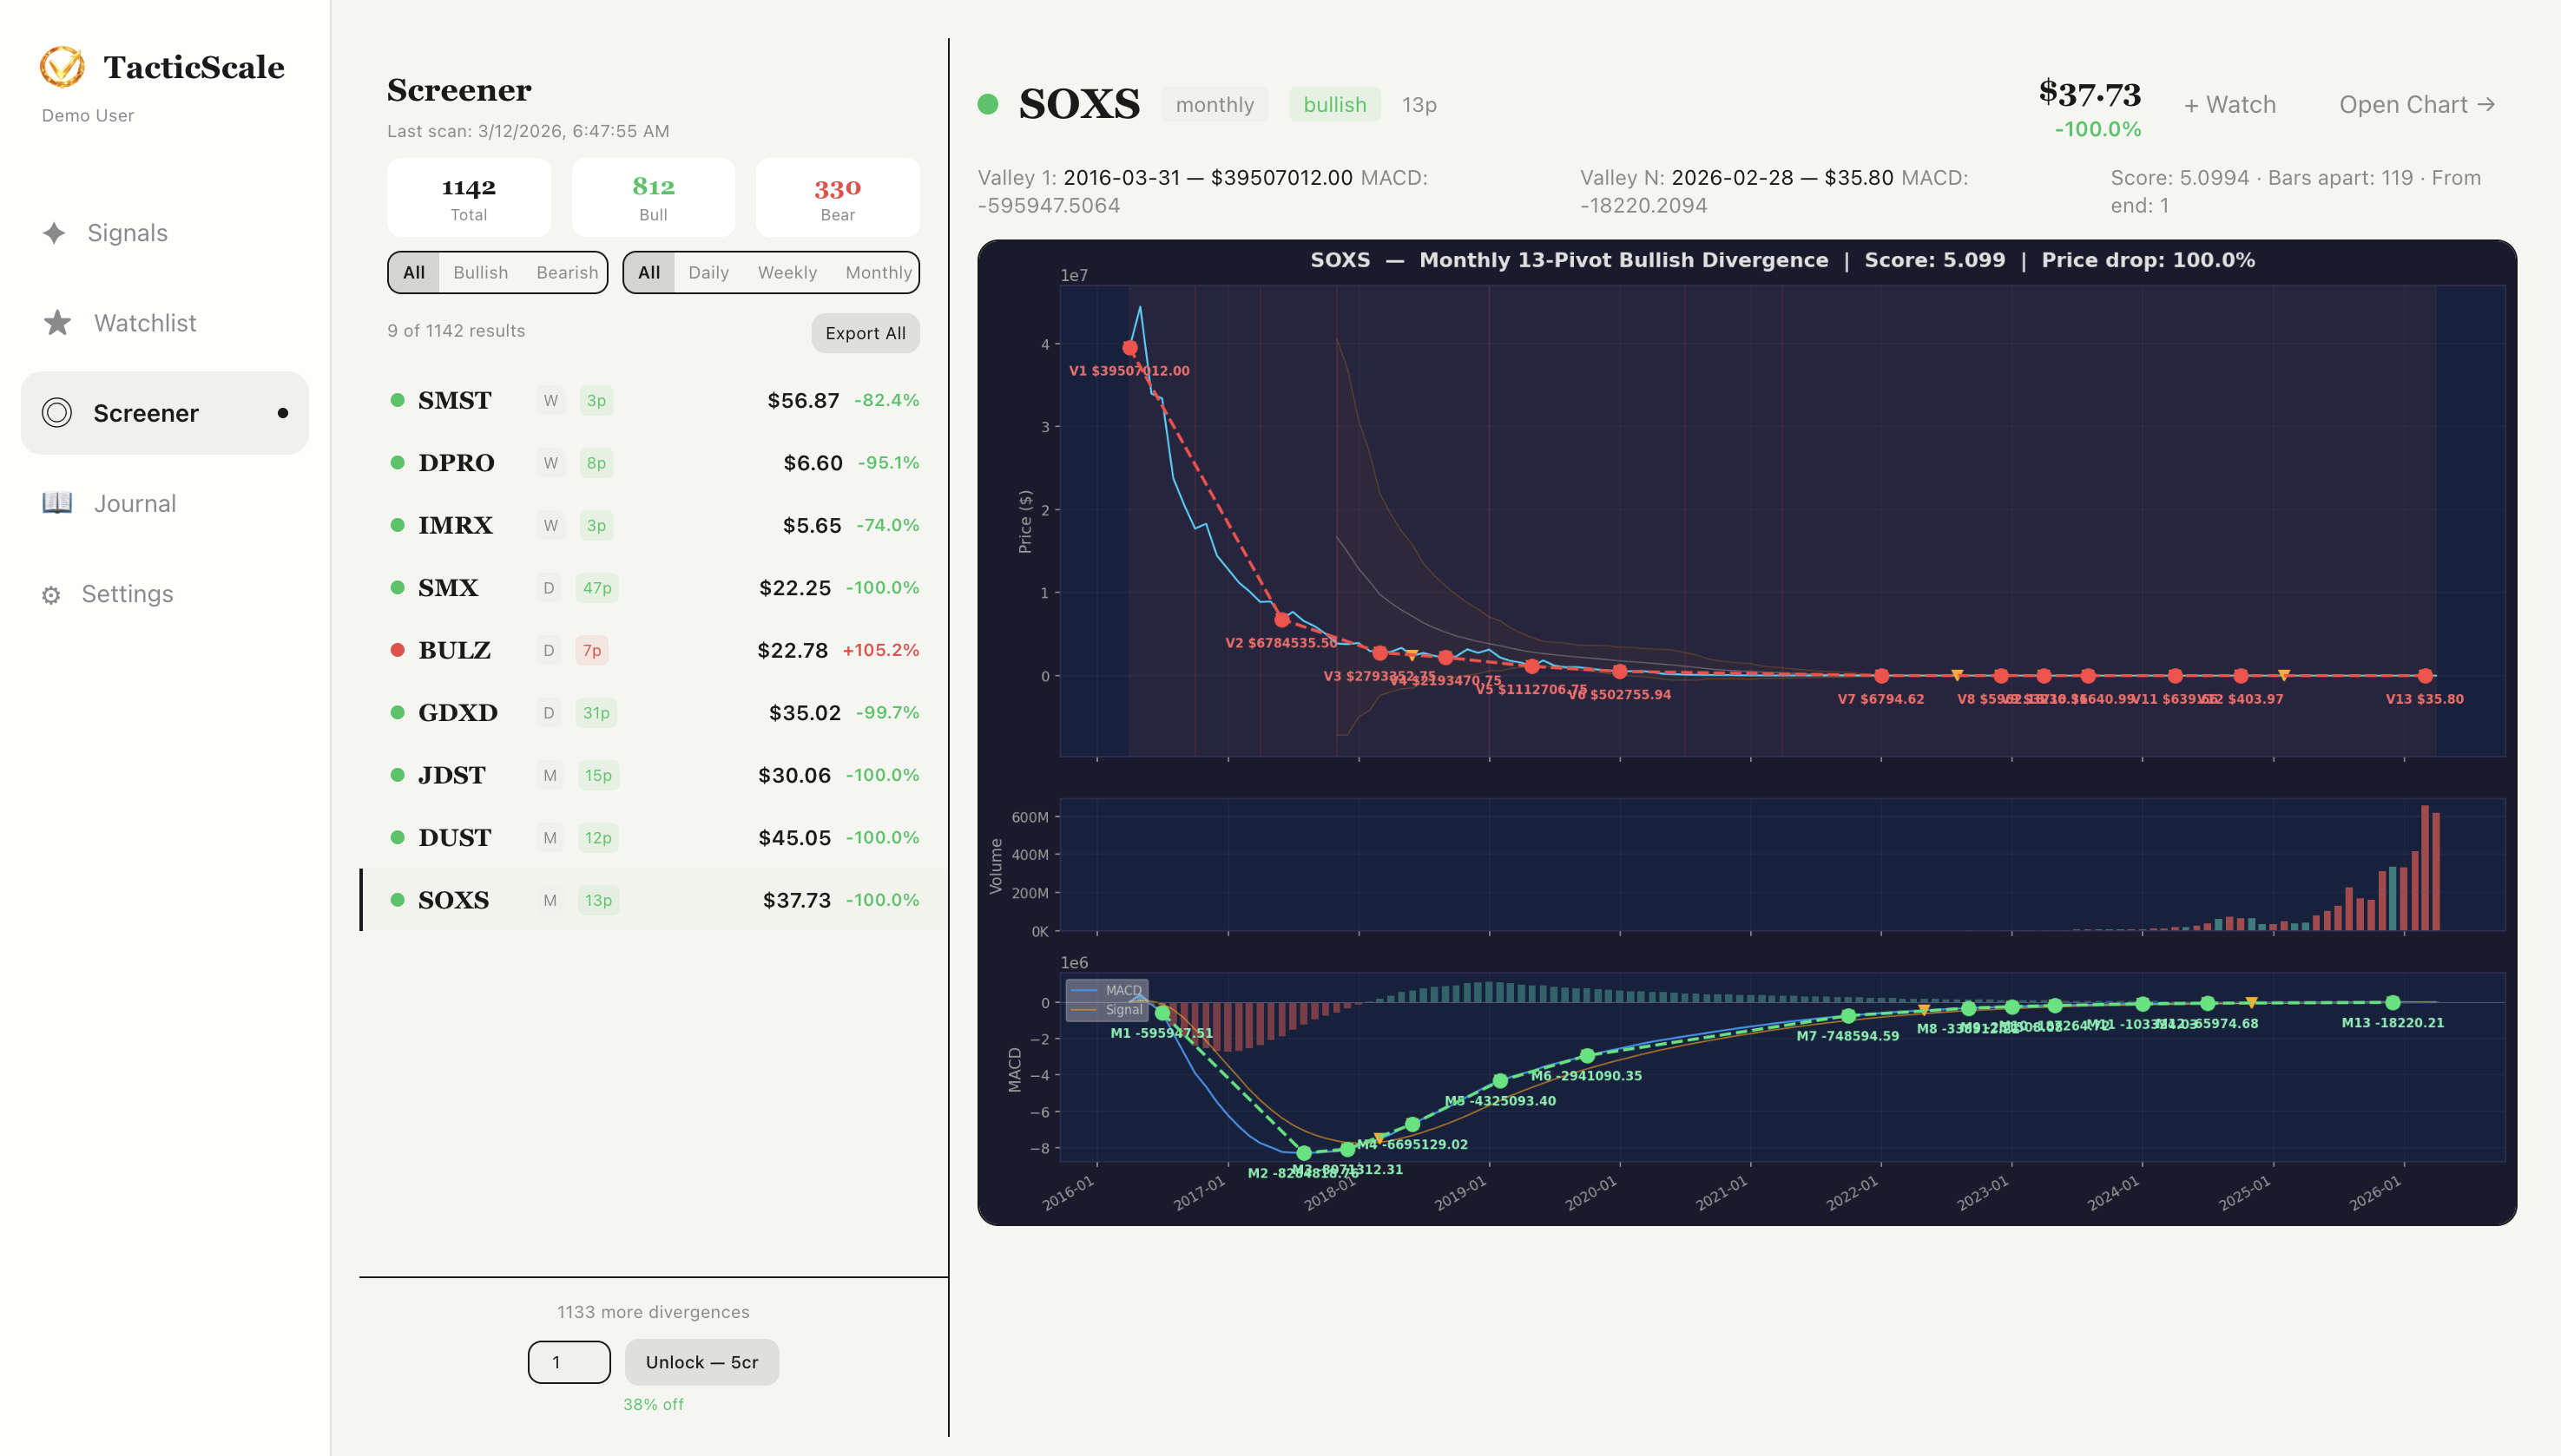Viewport: 2561px width, 1456px height.
Task: Select the Bullish direction filter
Action: point(480,272)
